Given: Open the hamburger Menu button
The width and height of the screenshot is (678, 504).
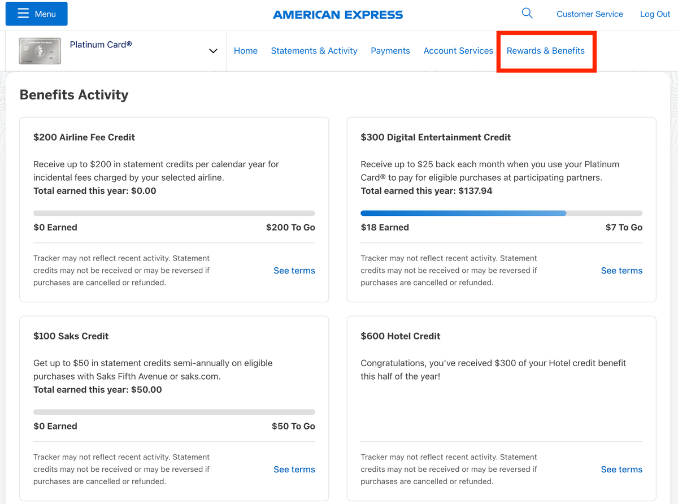Looking at the screenshot, I should coord(37,14).
